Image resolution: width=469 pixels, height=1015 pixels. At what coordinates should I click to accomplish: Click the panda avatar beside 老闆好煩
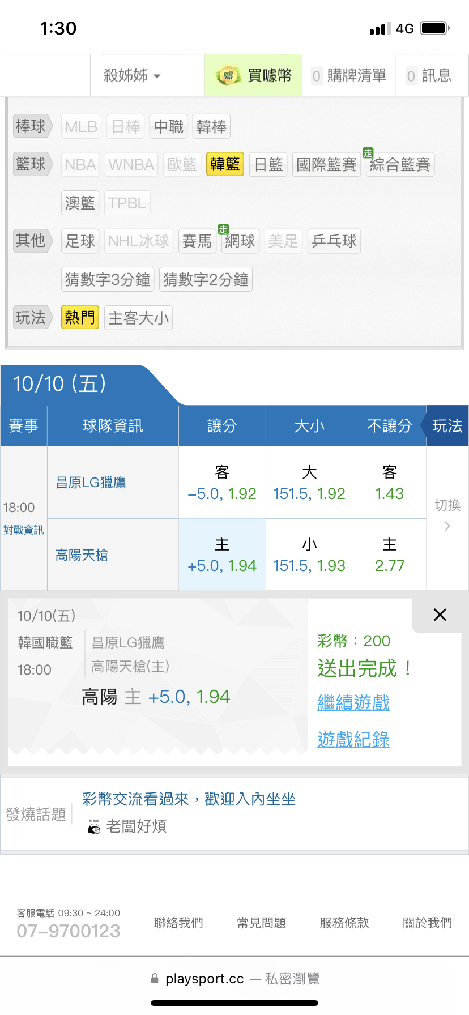(94, 827)
